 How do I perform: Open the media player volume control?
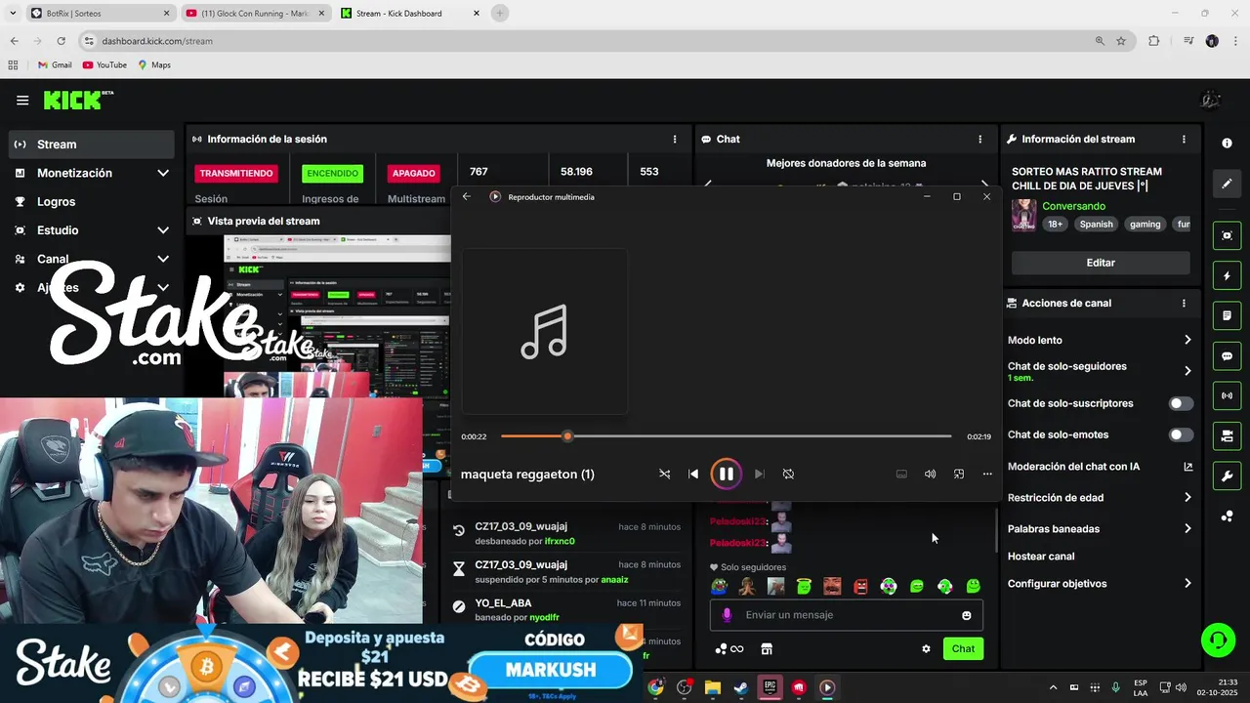point(930,474)
